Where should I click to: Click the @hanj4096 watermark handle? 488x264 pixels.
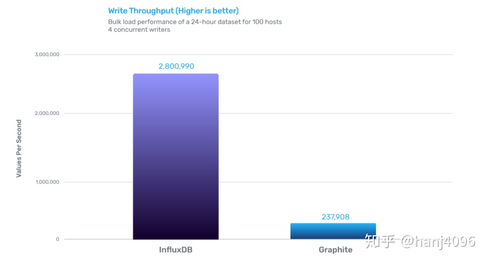point(438,242)
